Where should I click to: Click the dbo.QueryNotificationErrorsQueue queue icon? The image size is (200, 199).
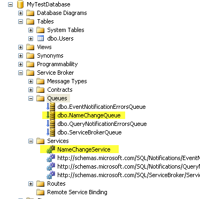pos(50,124)
